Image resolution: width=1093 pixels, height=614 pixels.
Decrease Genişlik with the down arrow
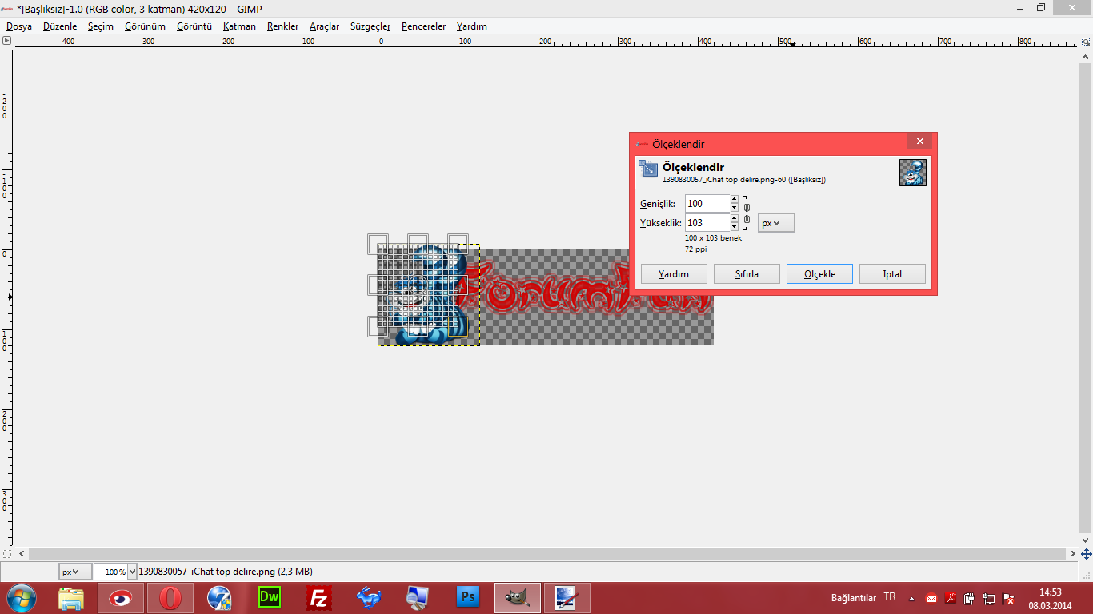[735, 208]
